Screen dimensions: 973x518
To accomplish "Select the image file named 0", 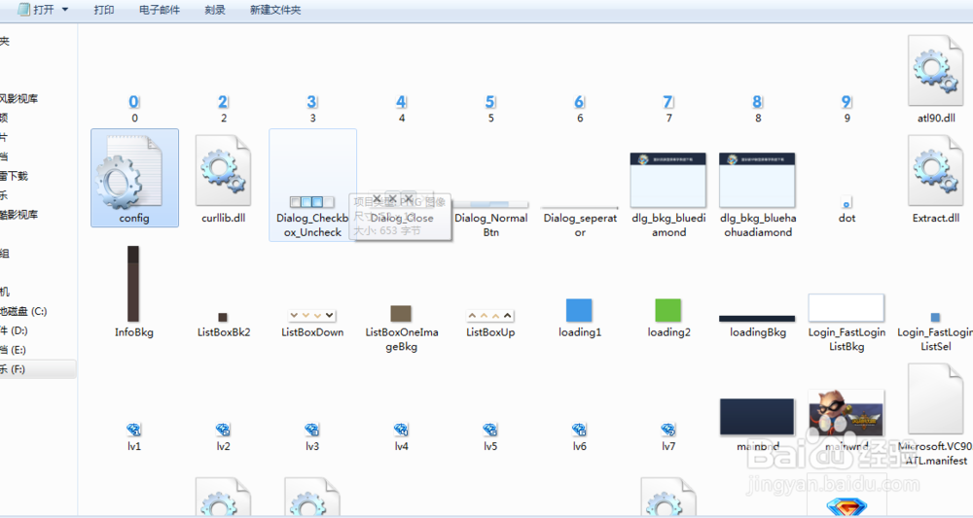I will click(x=134, y=102).
